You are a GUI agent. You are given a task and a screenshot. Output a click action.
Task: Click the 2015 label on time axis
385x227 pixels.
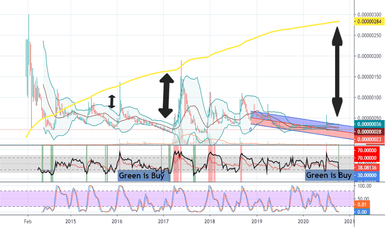coord(71,221)
